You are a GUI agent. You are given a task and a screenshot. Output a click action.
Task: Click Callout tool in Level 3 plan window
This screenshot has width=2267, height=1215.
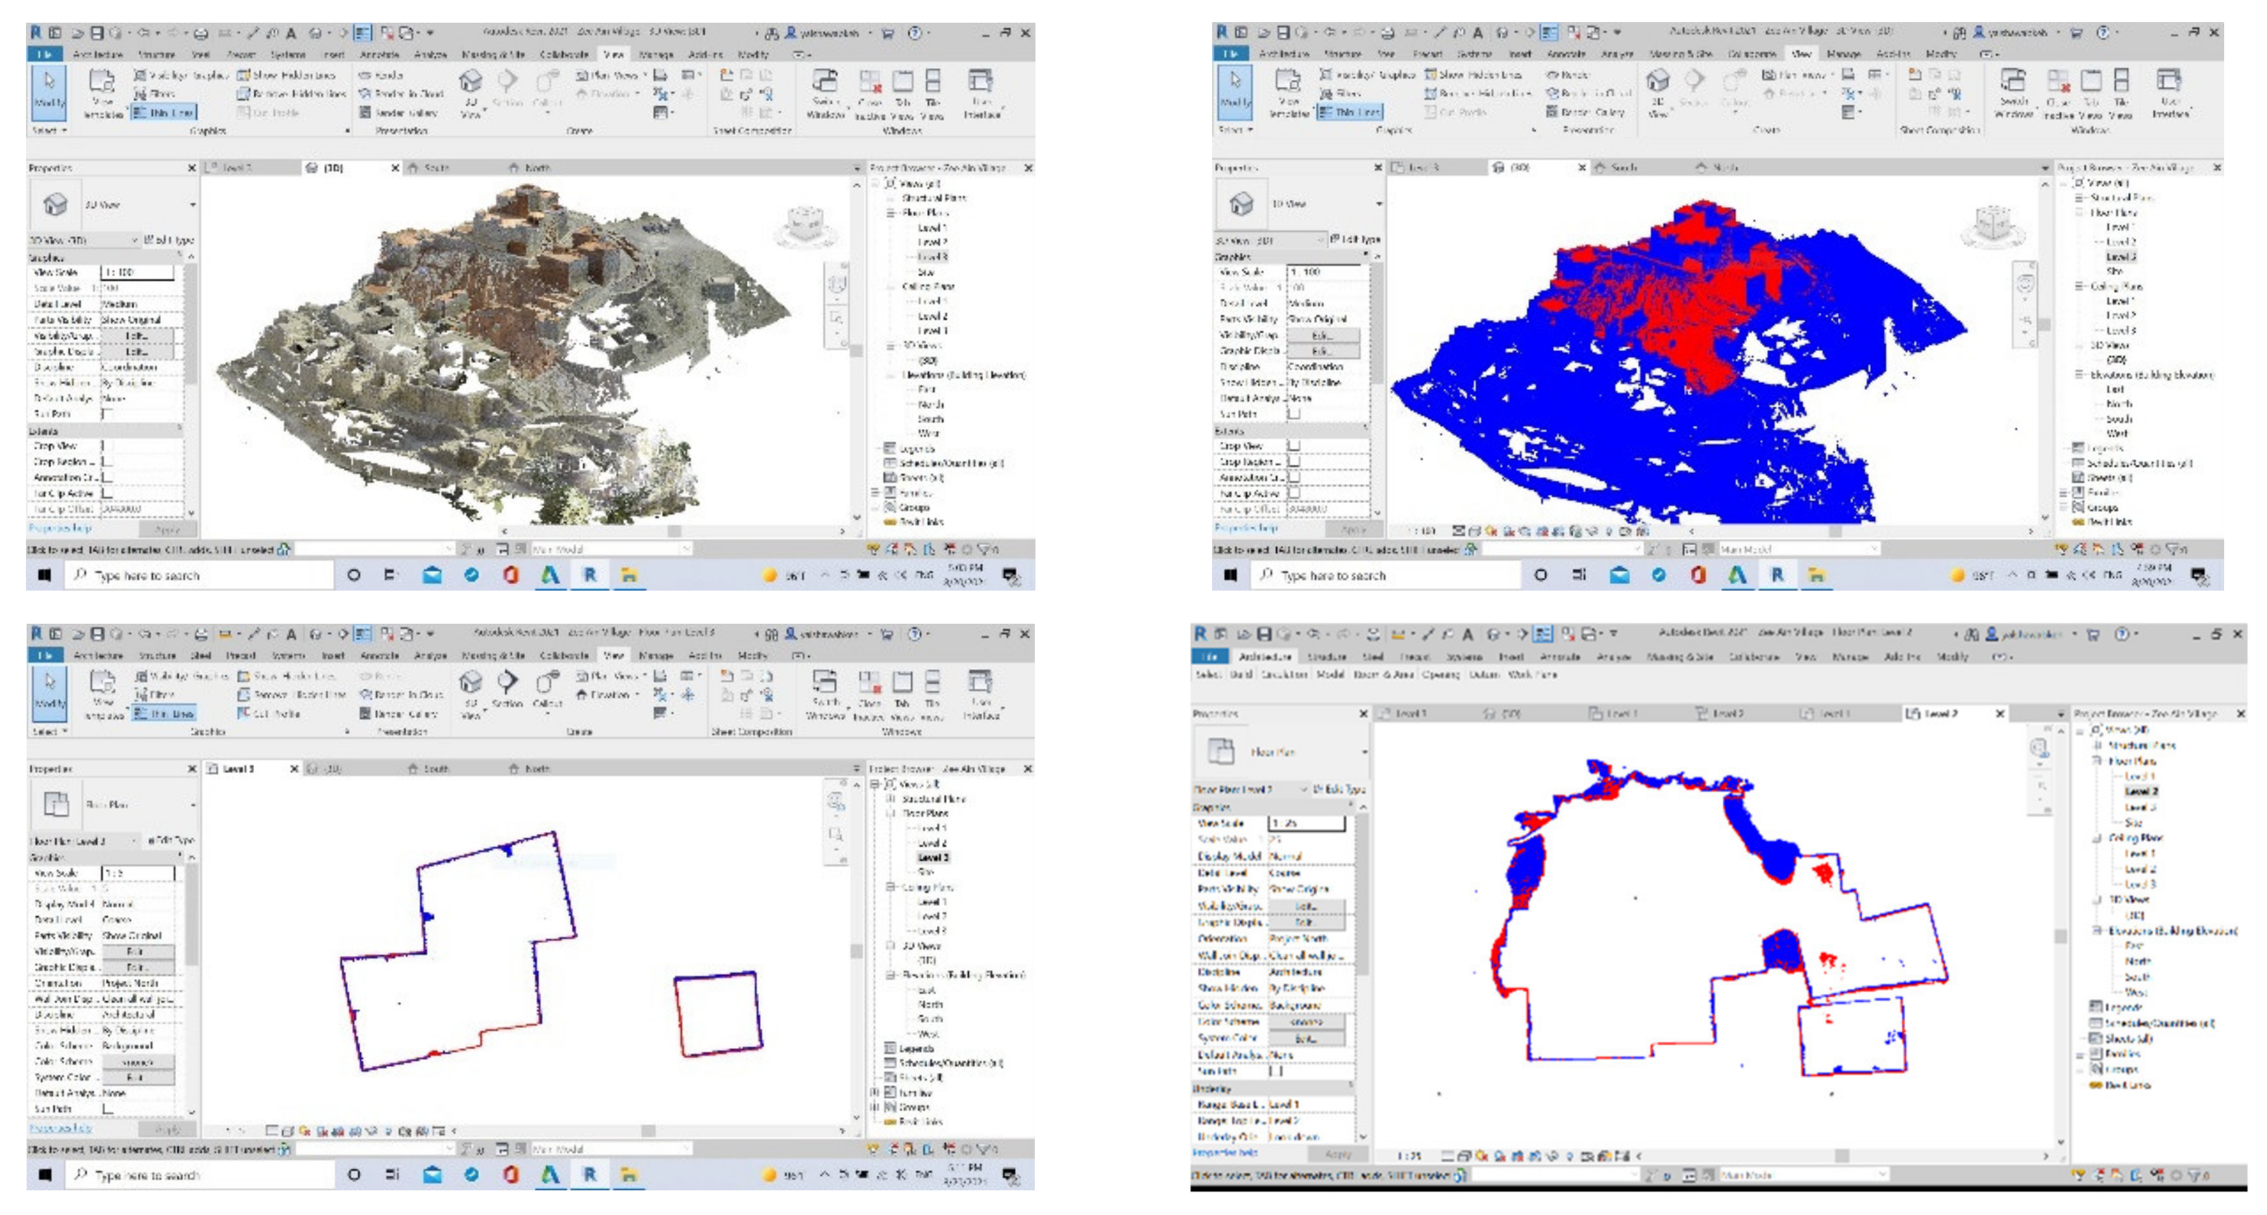point(547,683)
